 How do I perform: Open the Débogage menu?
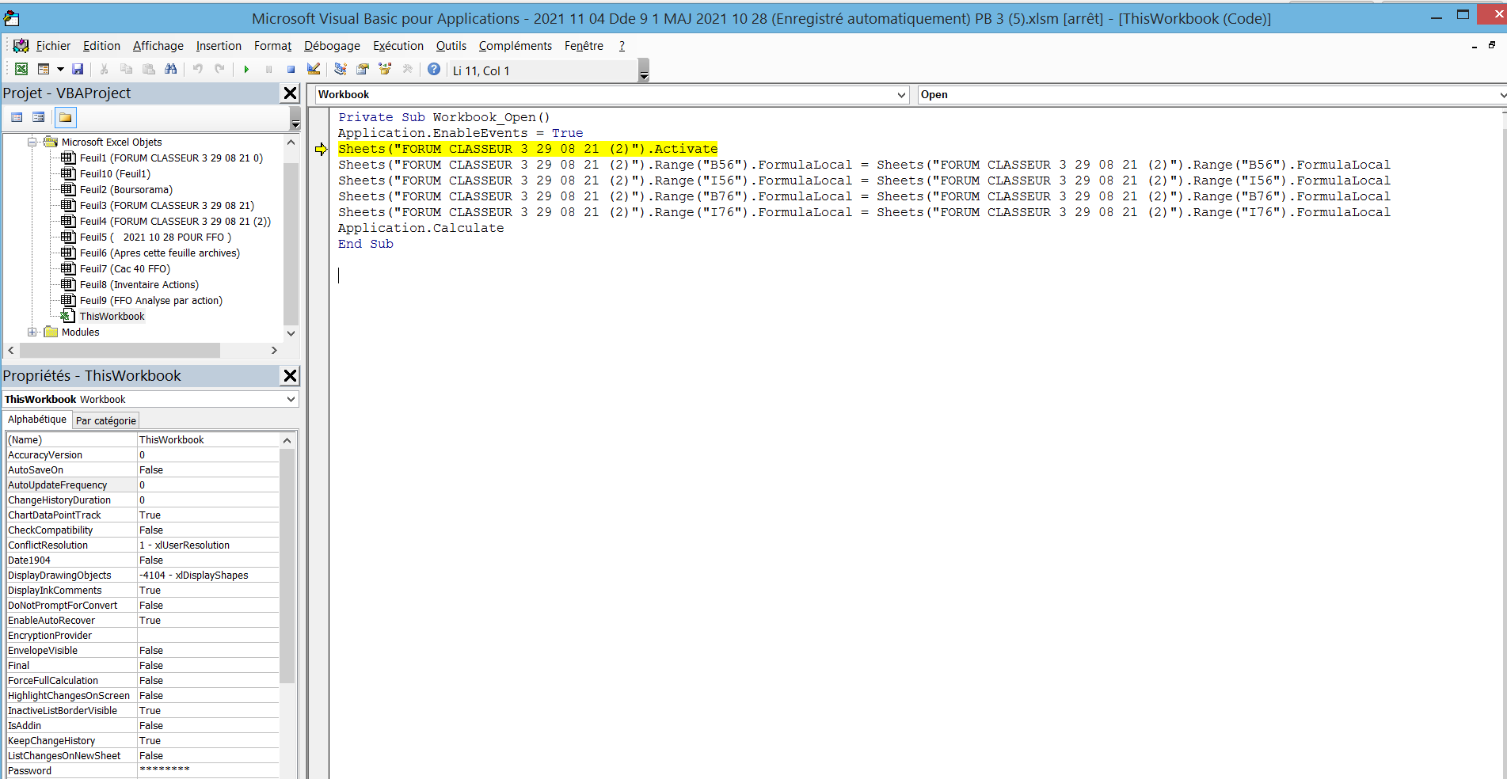coord(332,46)
